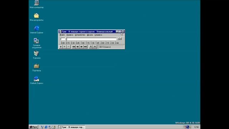Click the 1:30 mark on the time scale
Screen dimensions: 229x129
[92, 43]
